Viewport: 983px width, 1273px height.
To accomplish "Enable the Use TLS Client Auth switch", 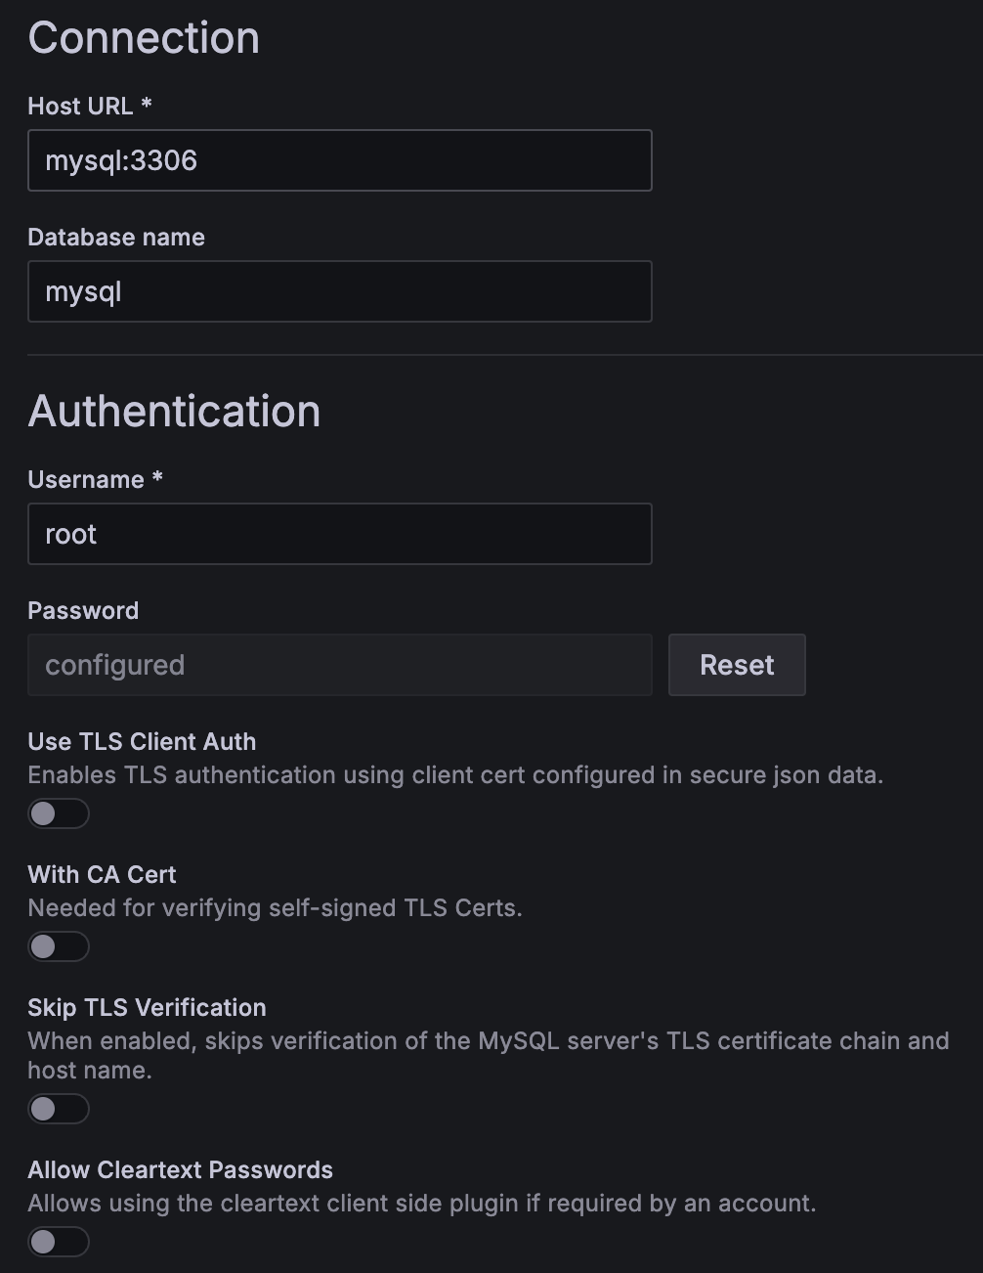I will pyautogui.click(x=59, y=813).
